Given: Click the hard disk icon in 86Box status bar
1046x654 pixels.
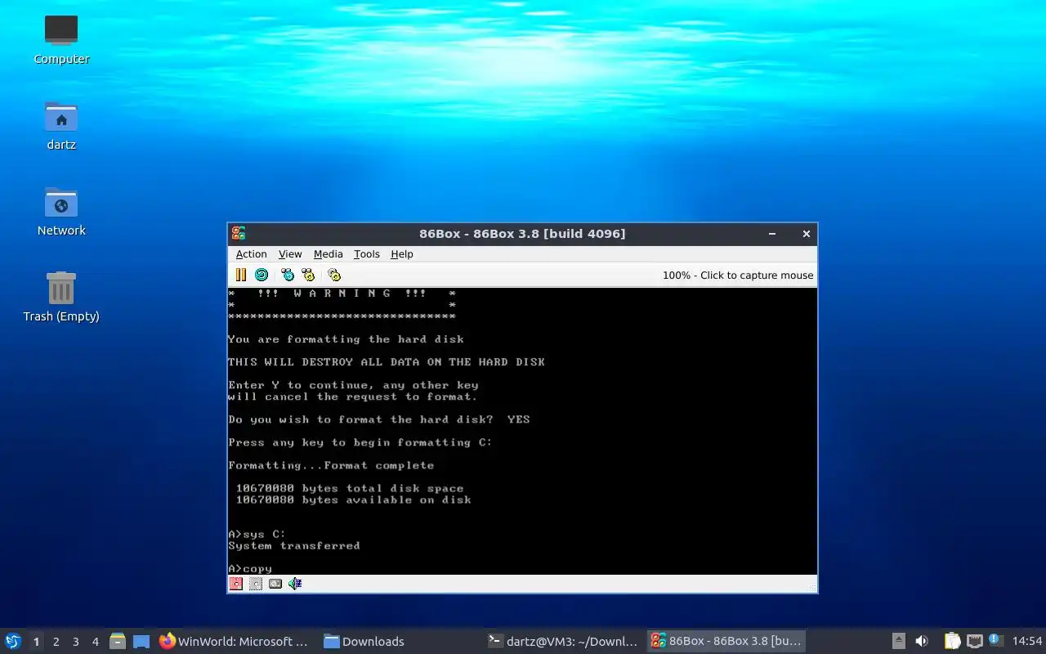Looking at the screenshot, I should click(275, 584).
